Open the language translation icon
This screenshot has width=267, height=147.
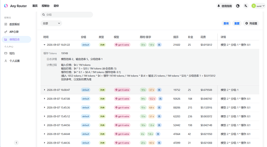pos(246,6)
